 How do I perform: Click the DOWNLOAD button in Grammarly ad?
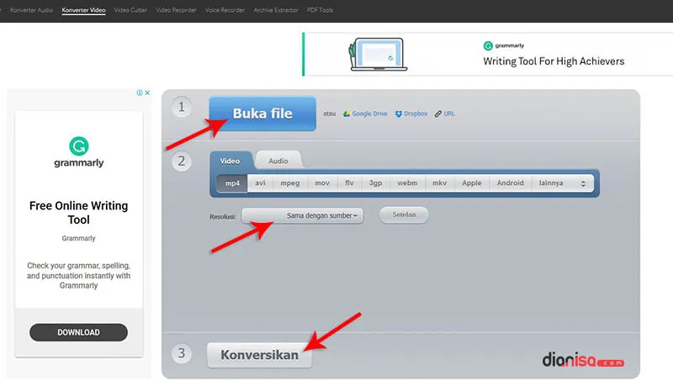[78, 332]
